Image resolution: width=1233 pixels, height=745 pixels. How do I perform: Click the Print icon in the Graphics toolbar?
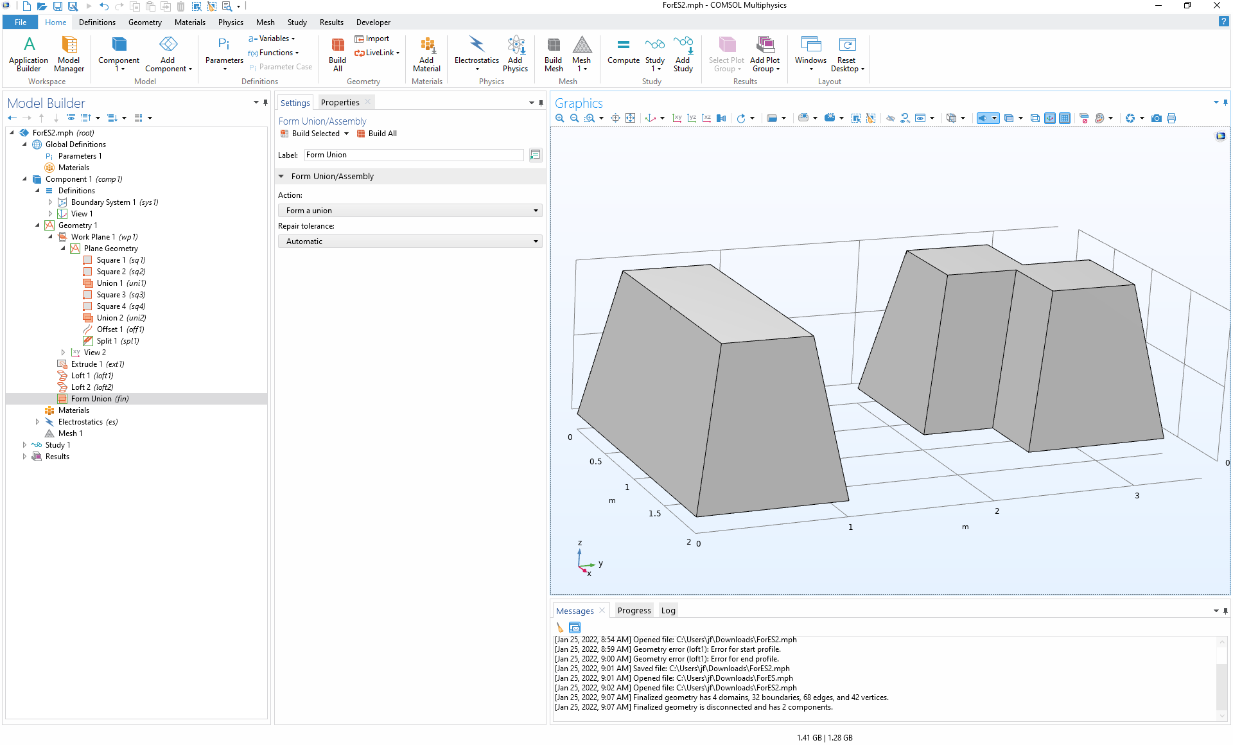tap(1171, 118)
